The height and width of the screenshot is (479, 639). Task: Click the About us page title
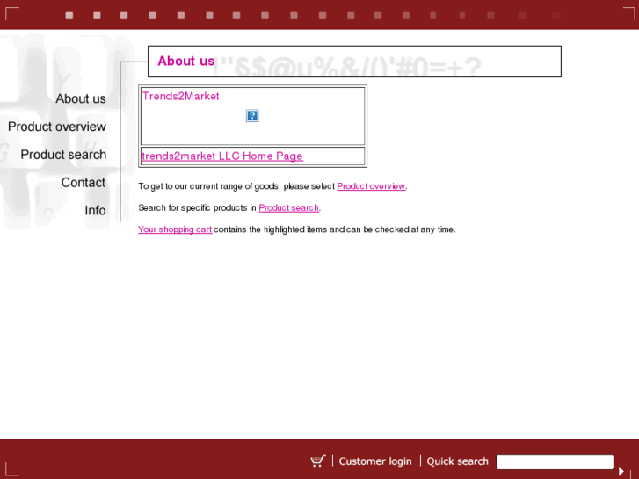(185, 62)
